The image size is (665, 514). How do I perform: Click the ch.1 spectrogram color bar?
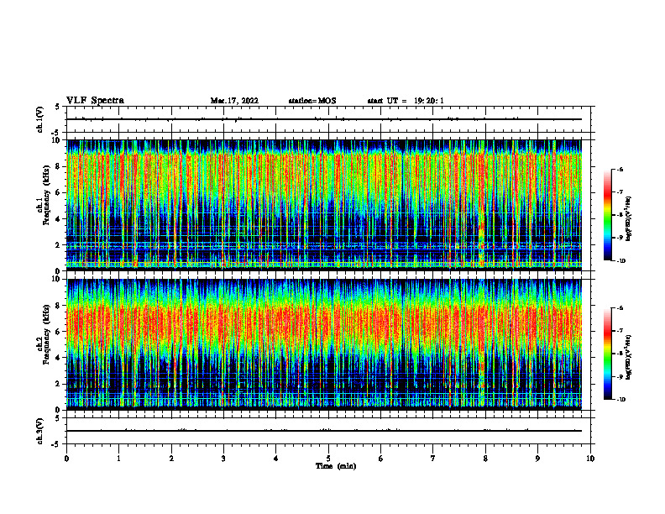pyautogui.click(x=607, y=215)
